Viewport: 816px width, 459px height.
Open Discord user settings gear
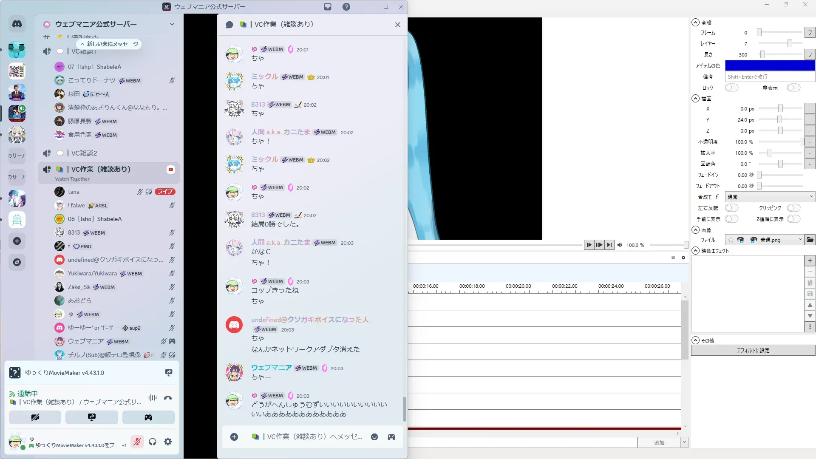click(x=168, y=442)
